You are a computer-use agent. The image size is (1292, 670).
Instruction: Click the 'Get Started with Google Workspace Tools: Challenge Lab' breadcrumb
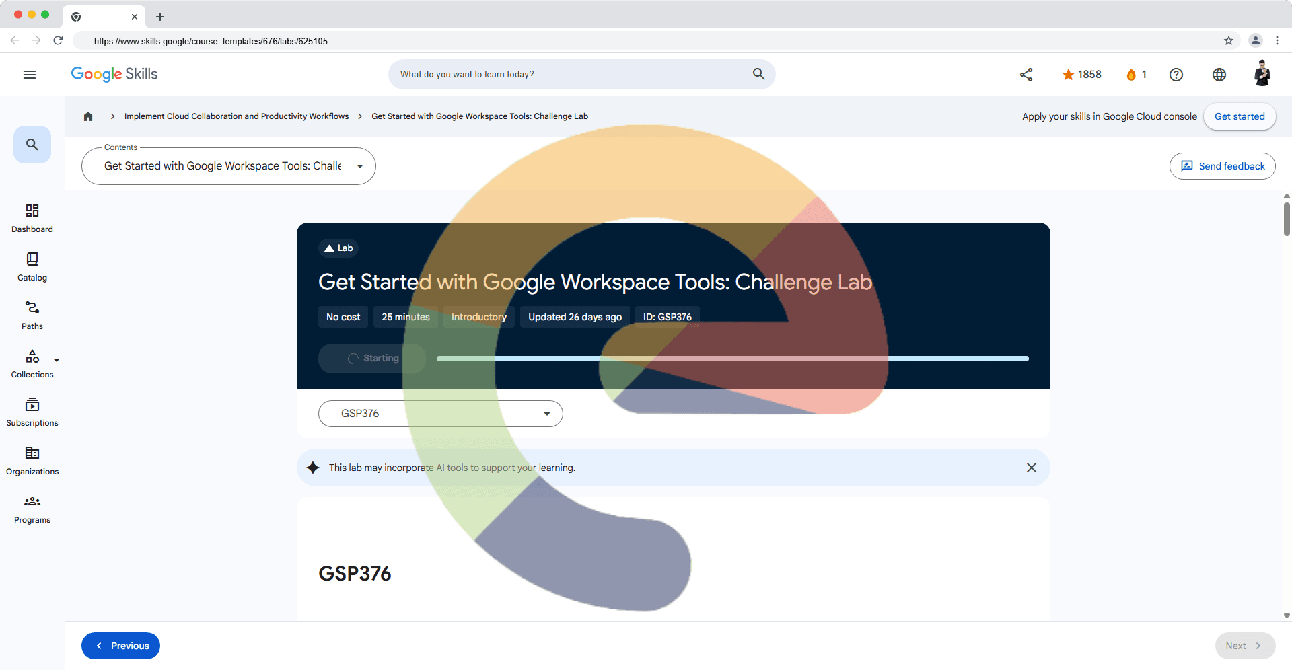pyautogui.click(x=480, y=116)
